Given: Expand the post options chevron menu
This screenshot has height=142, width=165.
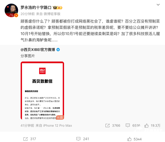Looking at the screenshot, I should 158,5.
